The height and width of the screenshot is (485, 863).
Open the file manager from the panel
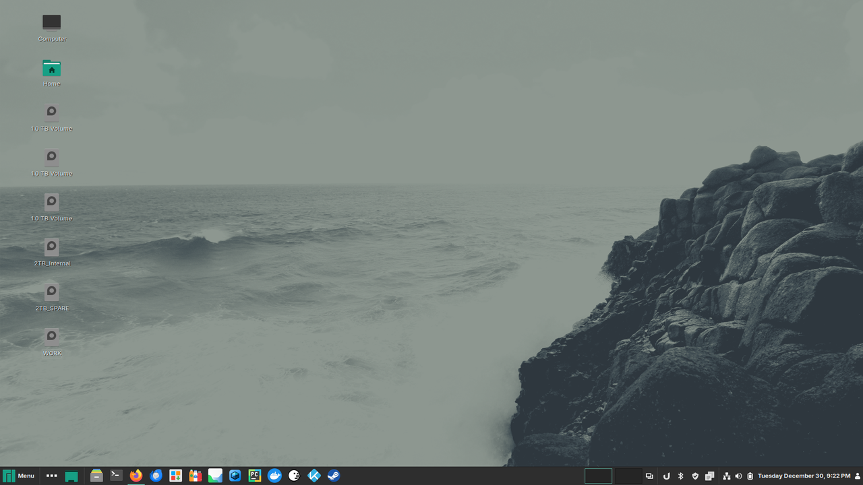coord(96,476)
